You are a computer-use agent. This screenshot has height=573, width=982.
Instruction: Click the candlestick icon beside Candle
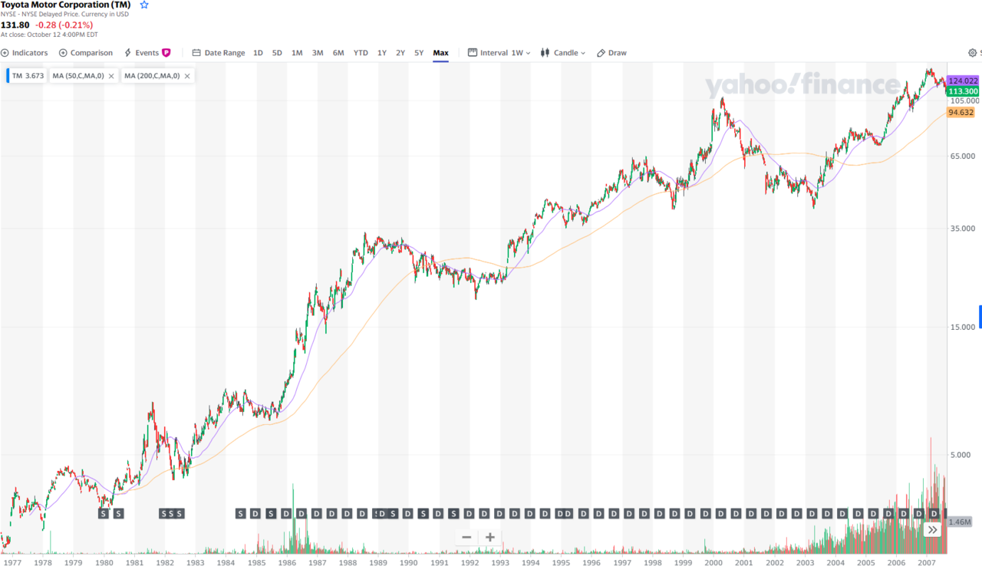(x=545, y=53)
